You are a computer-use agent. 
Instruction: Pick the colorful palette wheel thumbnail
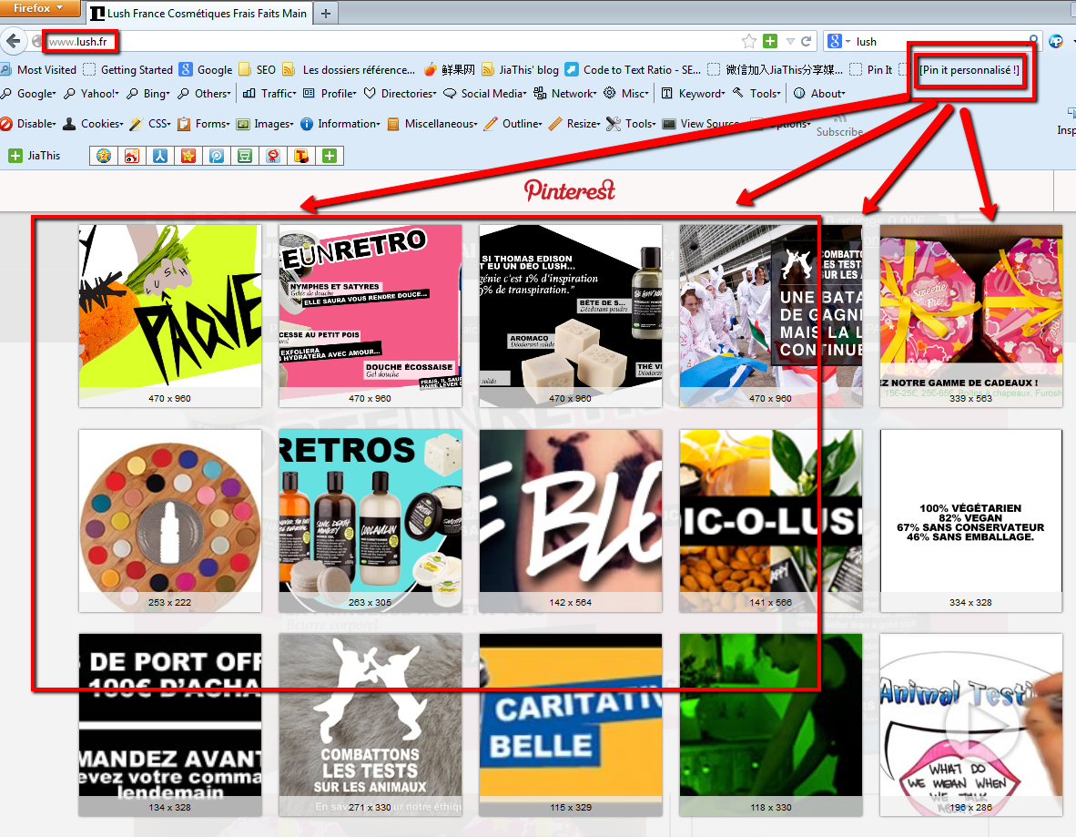click(x=170, y=510)
